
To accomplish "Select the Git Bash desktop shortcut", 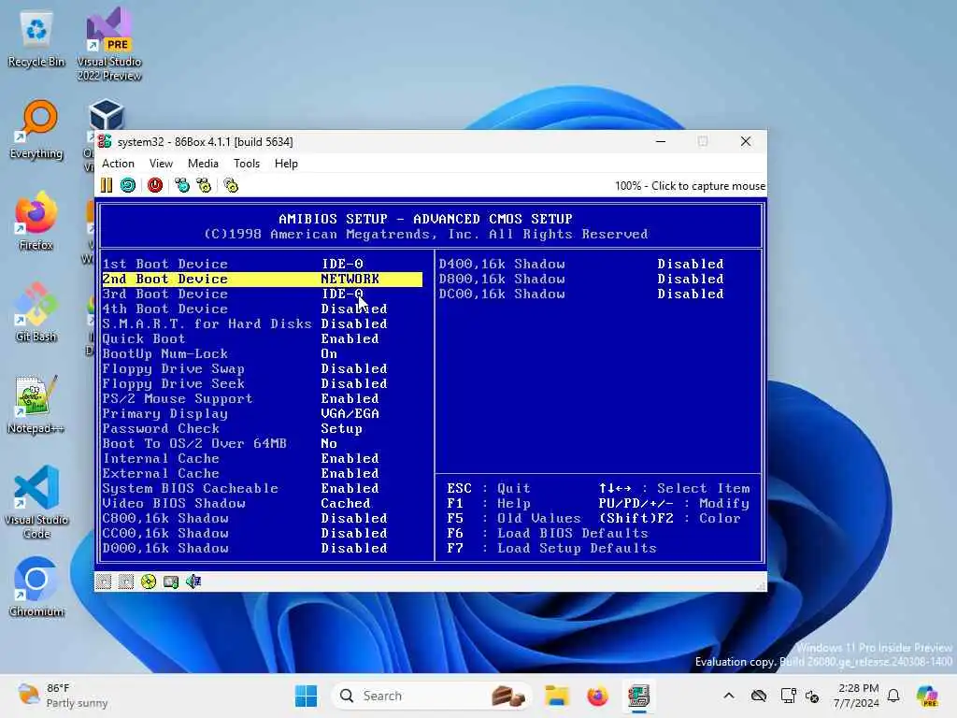I will click(36, 312).
